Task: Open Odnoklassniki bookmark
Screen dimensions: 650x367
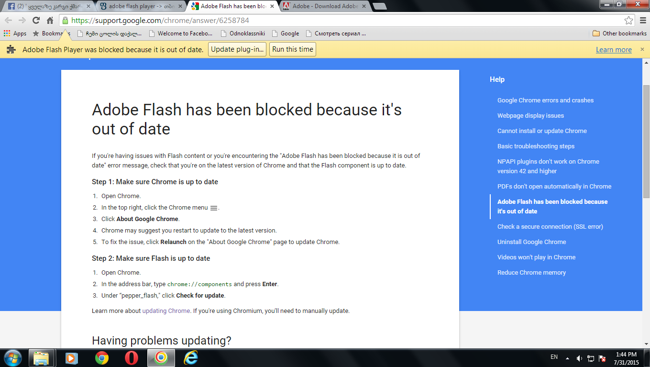Action: pos(242,33)
